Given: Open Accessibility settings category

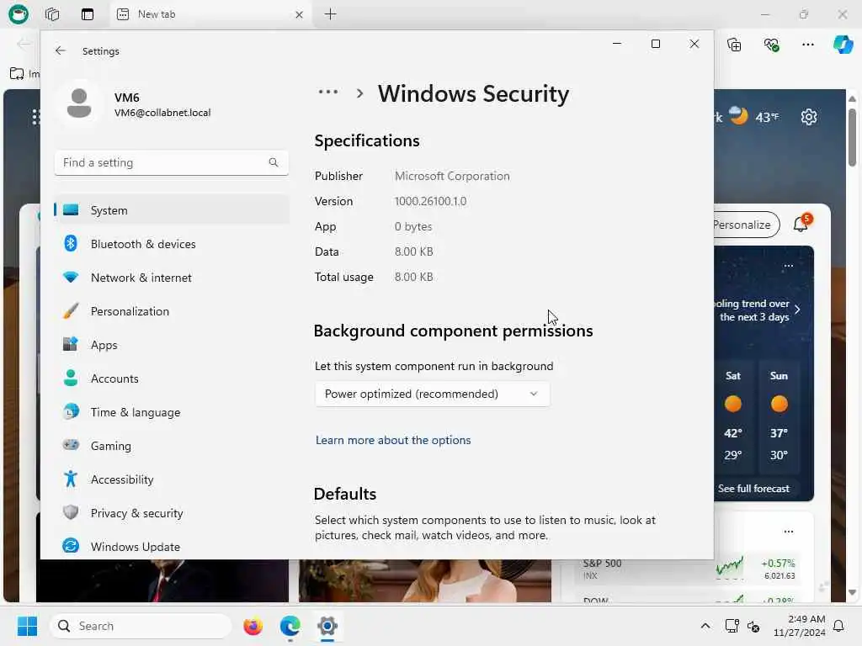Looking at the screenshot, I should point(172,479).
